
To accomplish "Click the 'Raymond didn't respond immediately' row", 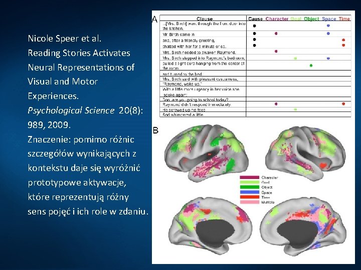I will [x=255, y=104].
